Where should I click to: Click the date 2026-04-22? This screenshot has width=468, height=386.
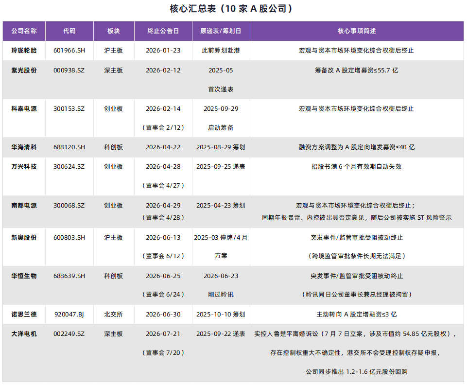pyautogui.click(x=163, y=147)
